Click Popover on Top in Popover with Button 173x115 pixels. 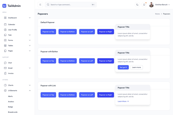tap(48, 61)
